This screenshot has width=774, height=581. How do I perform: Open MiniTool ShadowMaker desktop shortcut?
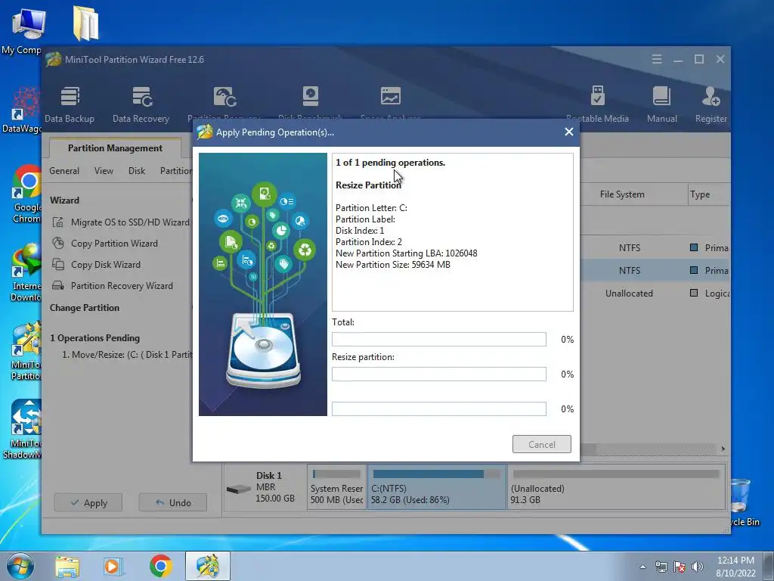pos(23,430)
